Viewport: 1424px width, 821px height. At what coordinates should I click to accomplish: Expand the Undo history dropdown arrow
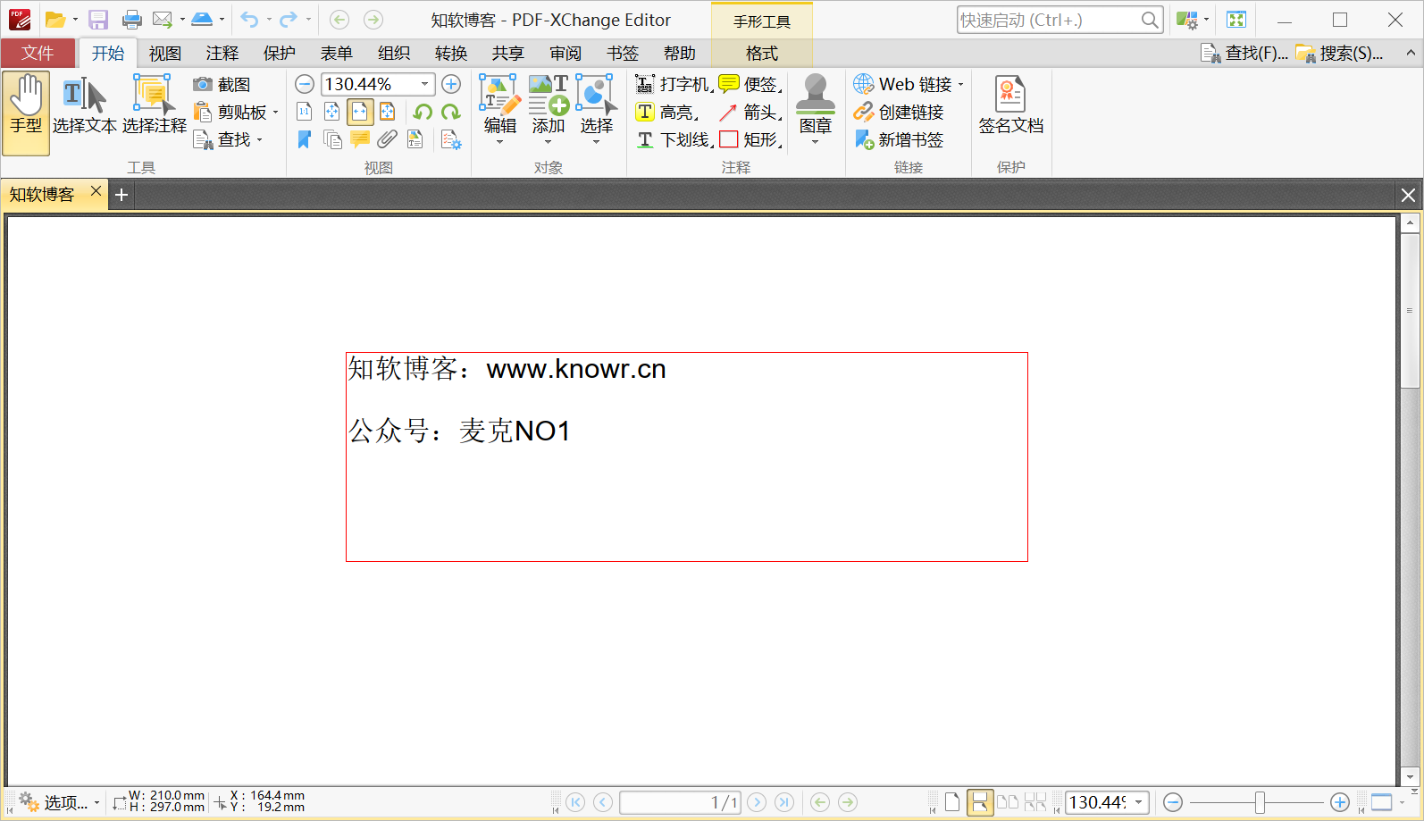pyautogui.click(x=269, y=20)
